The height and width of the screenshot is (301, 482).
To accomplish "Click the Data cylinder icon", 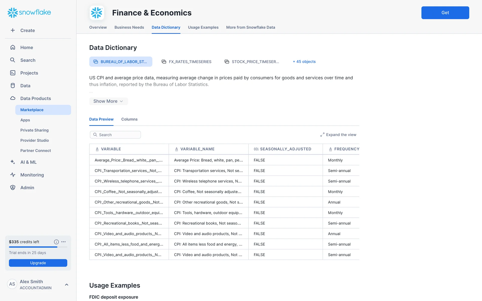I will [13, 86].
